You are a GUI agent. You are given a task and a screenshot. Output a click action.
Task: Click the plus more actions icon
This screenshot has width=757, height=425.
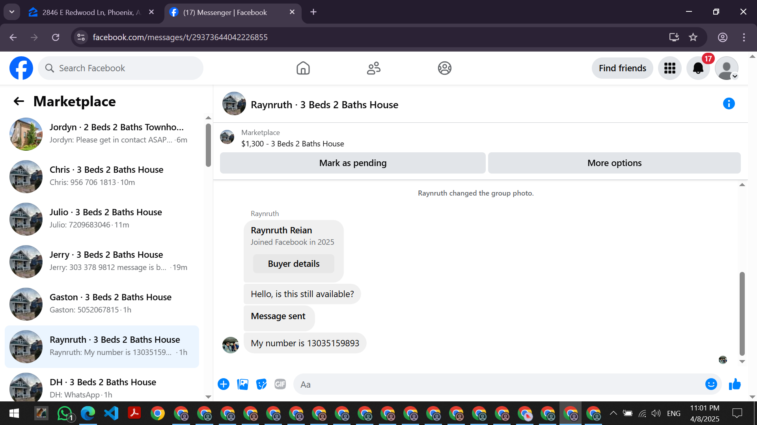point(224,384)
